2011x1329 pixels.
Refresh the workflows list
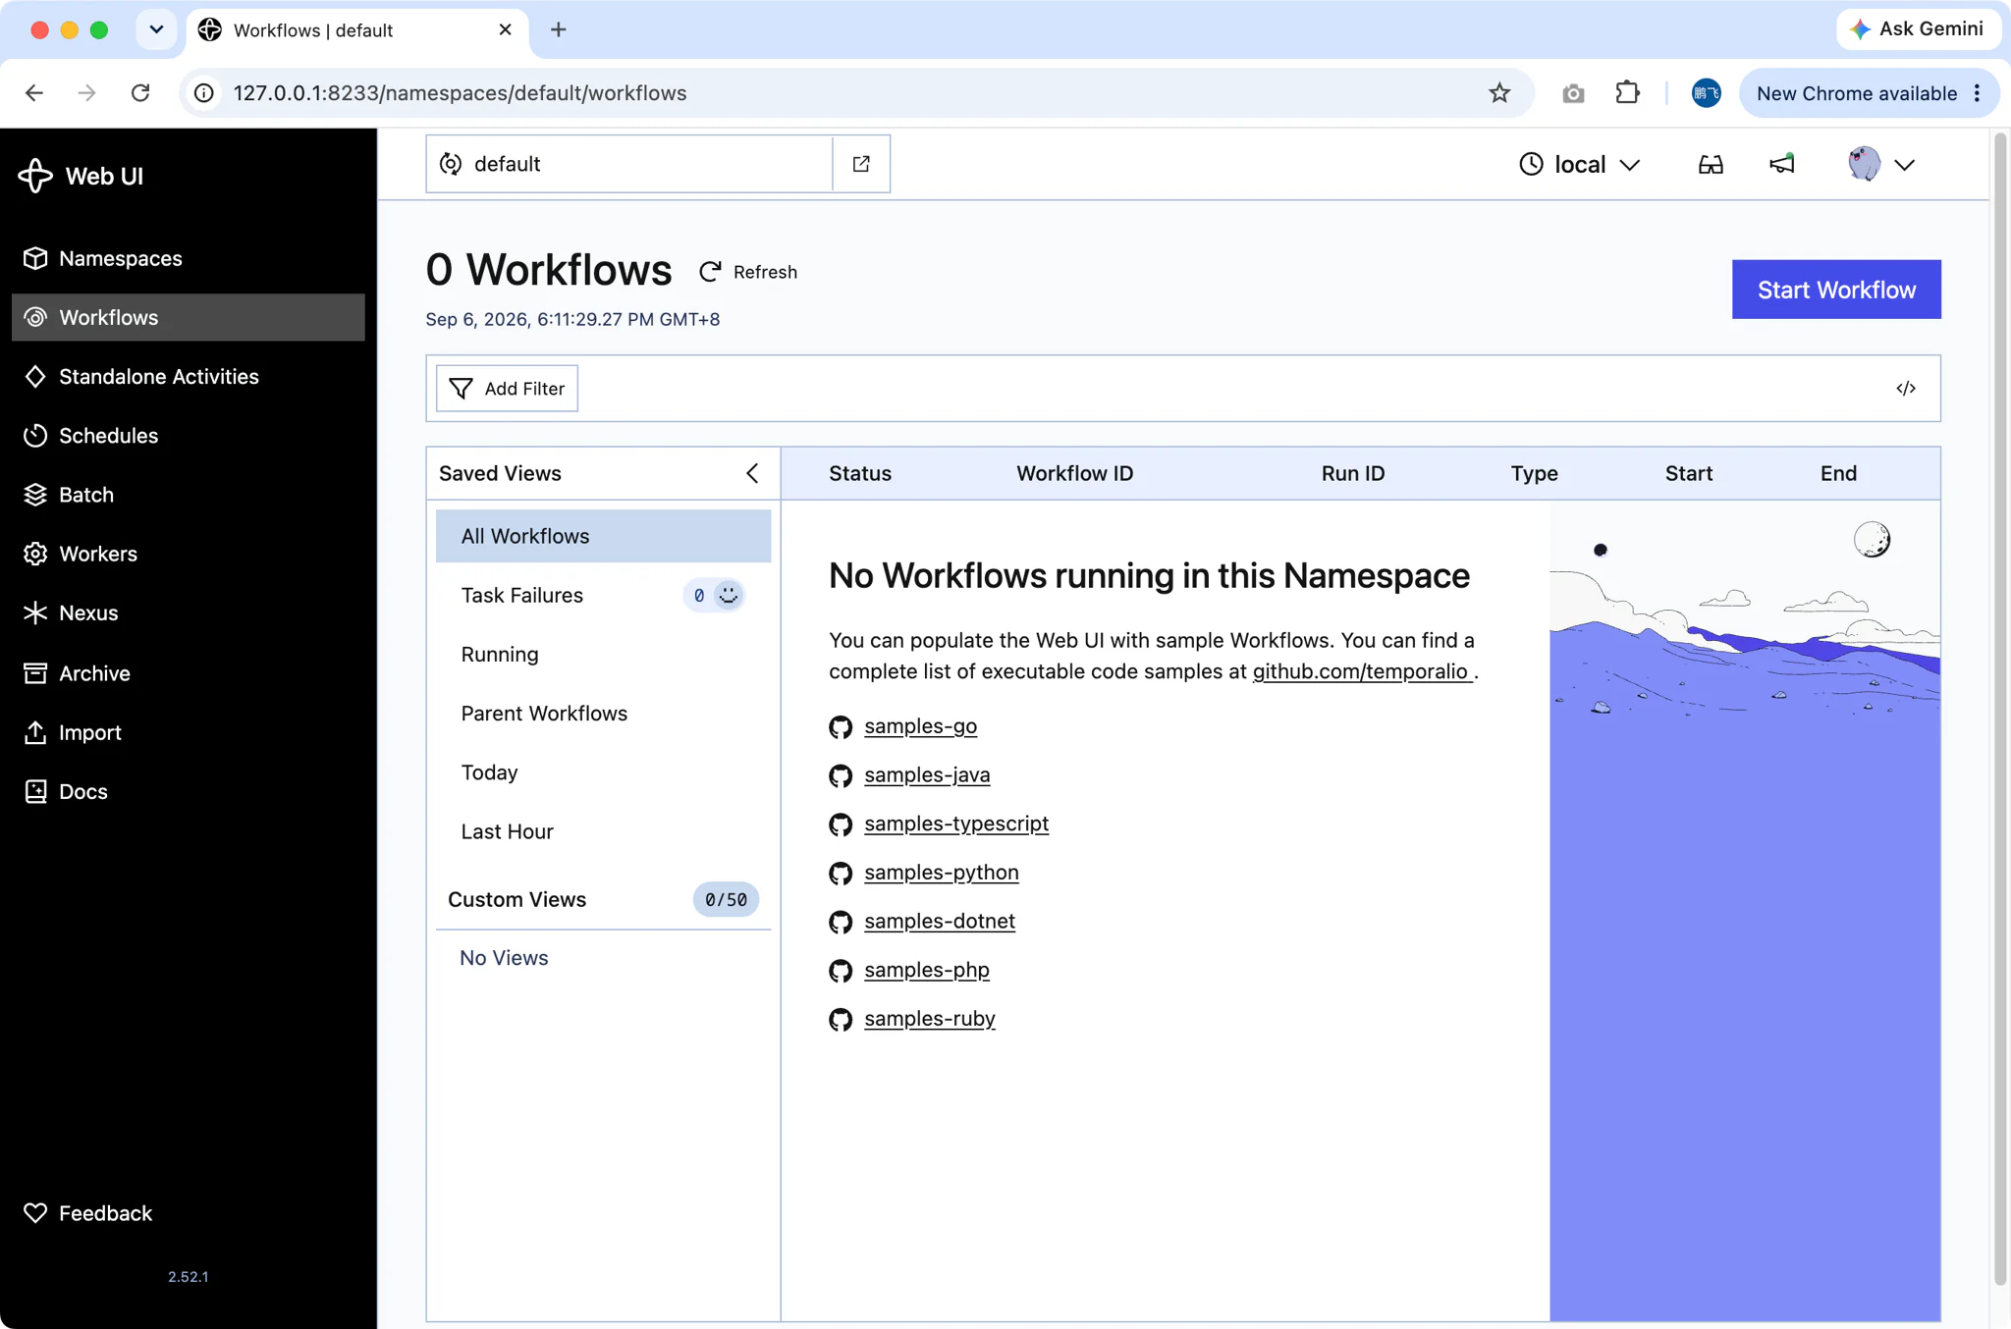(x=748, y=272)
